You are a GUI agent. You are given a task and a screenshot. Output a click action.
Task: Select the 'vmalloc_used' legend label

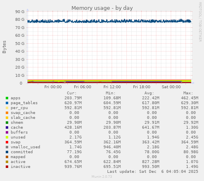pos(25,147)
